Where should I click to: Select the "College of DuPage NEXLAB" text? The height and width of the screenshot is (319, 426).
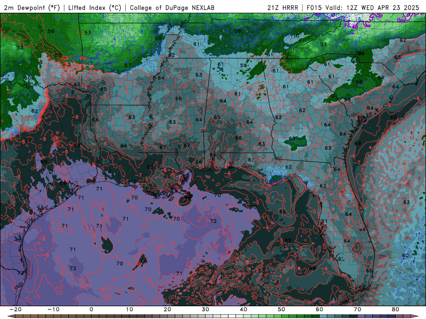(x=172, y=7)
